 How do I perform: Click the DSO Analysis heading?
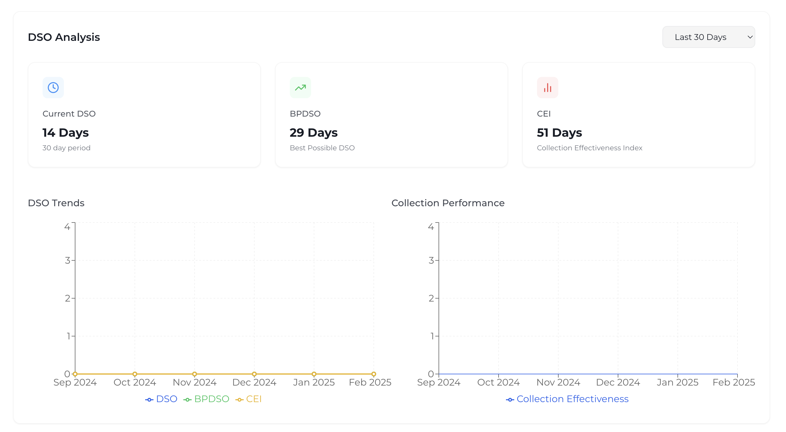click(x=64, y=37)
